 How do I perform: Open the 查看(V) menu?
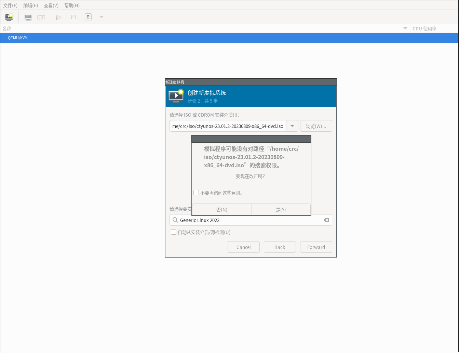[51, 5]
